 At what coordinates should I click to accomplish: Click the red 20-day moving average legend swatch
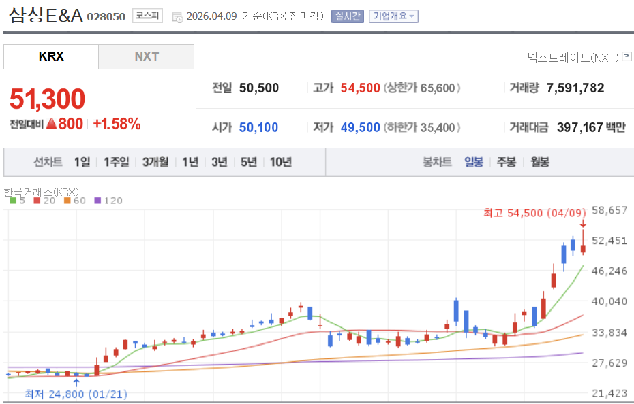click(x=37, y=201)
